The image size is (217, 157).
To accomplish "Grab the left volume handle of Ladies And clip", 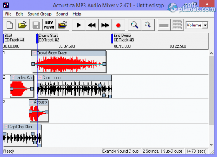I will tap(12, 88).
